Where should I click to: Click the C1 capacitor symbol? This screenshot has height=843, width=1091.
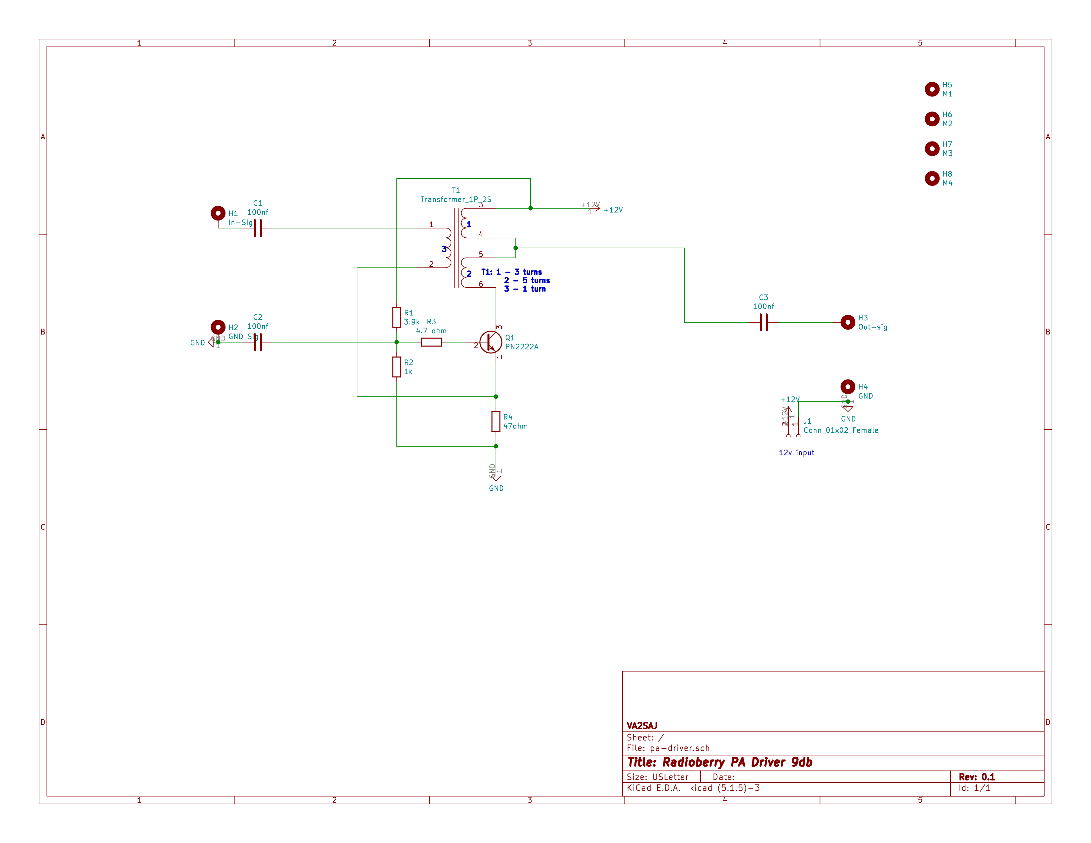click(258, 228)
